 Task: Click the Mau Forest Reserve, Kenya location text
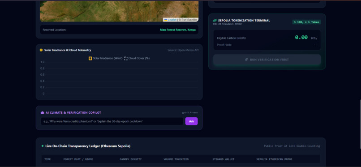coord(178,30)
